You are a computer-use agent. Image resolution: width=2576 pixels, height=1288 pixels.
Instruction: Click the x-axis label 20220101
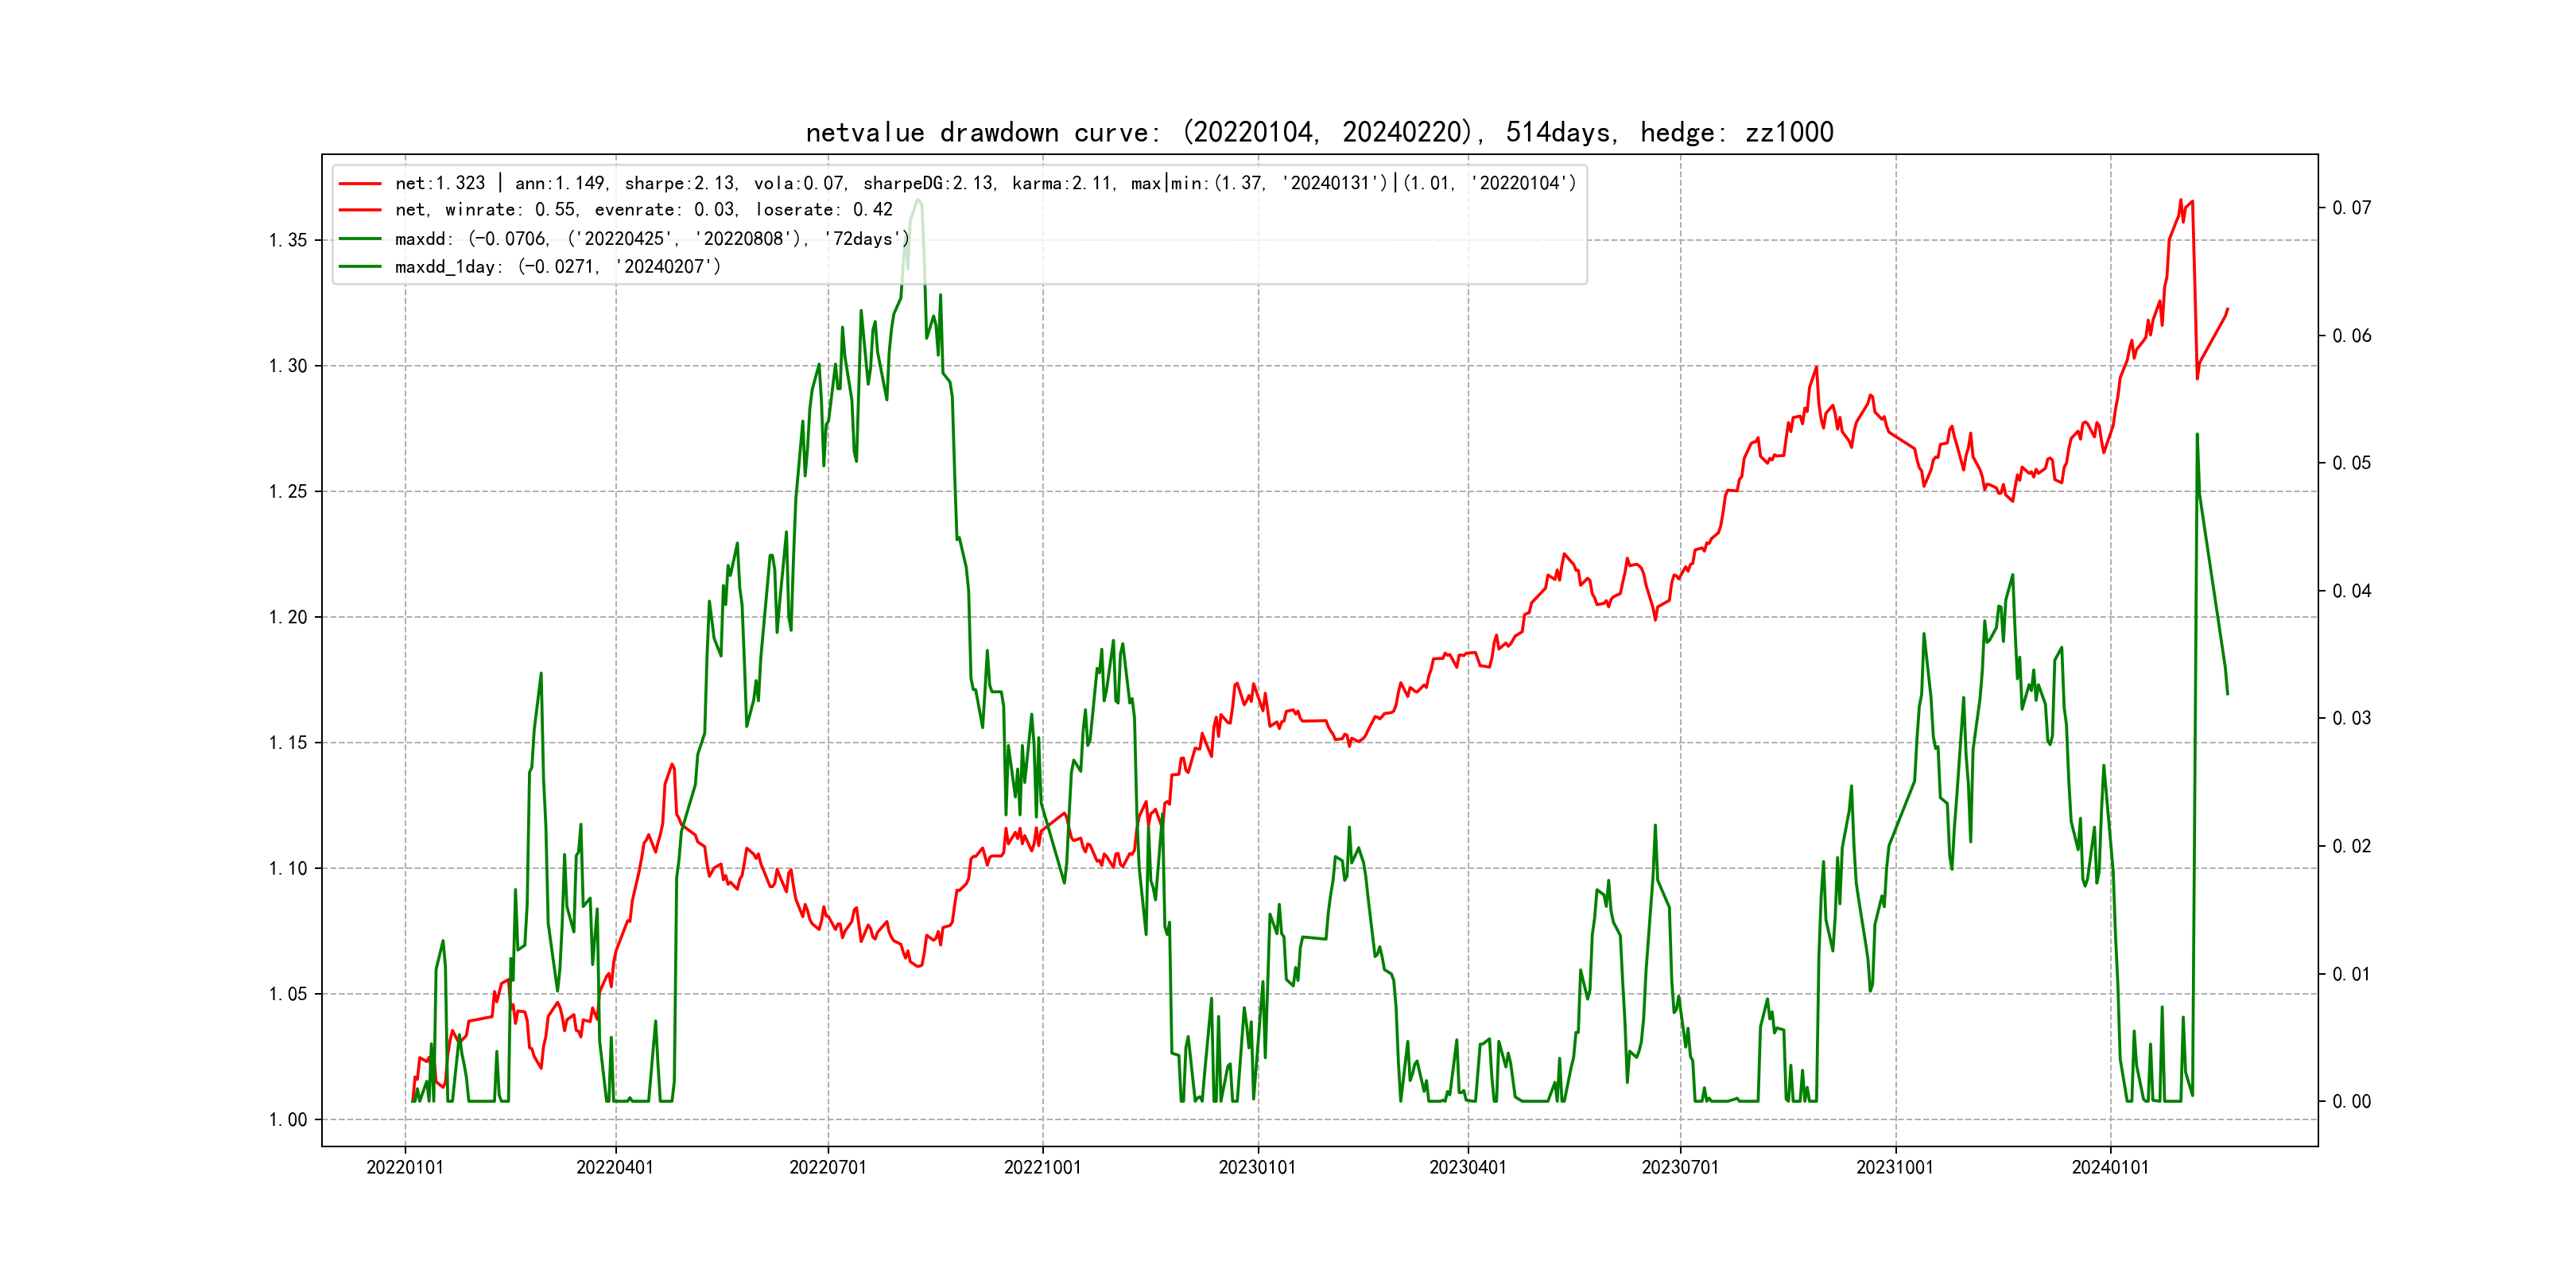(405, 1167)
